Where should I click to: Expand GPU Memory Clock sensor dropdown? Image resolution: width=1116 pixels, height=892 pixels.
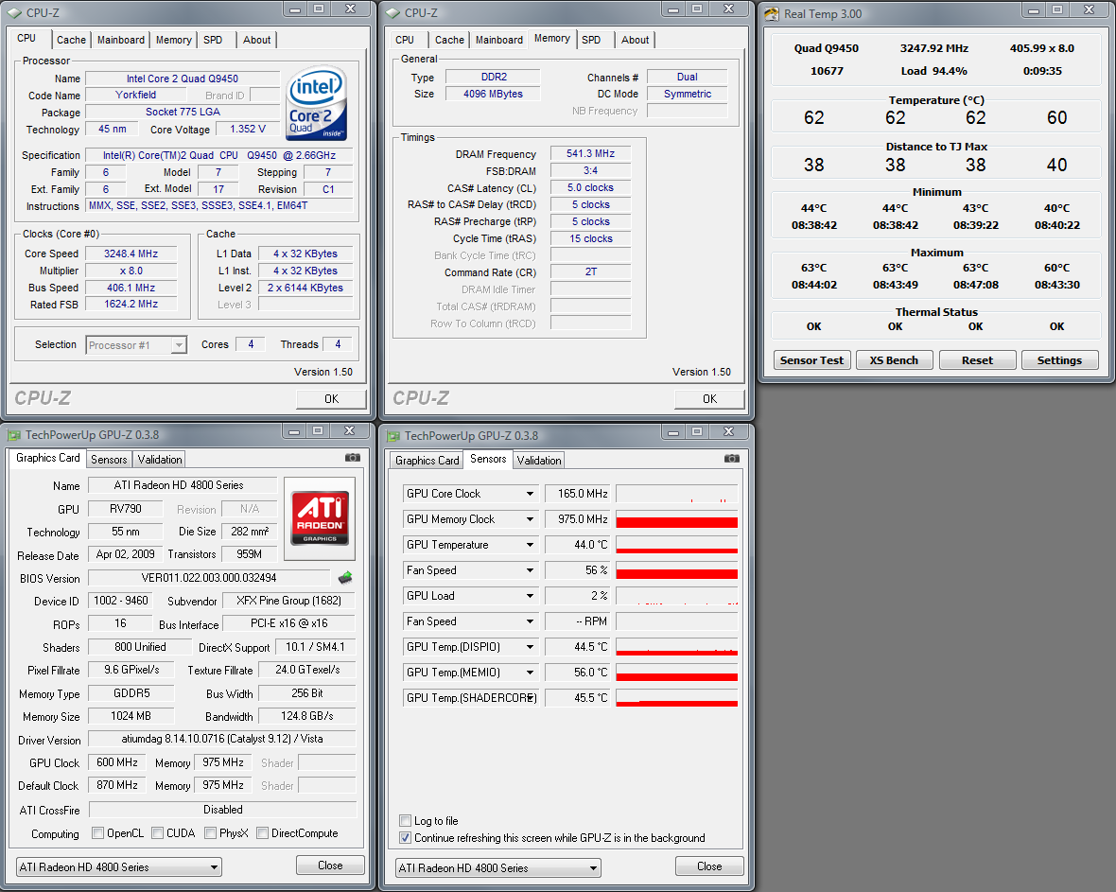click(x=530, y=519)
